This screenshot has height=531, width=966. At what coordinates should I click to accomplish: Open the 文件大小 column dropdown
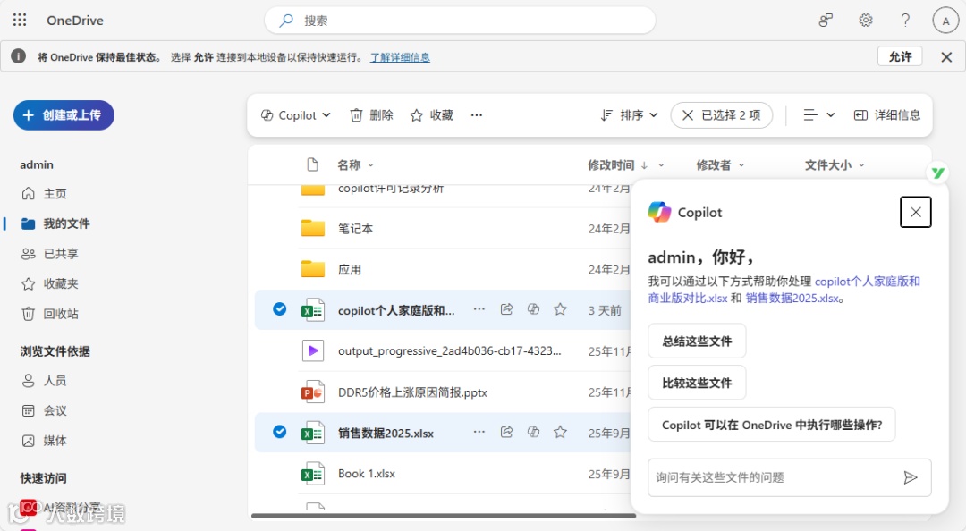tap(835, 165)
